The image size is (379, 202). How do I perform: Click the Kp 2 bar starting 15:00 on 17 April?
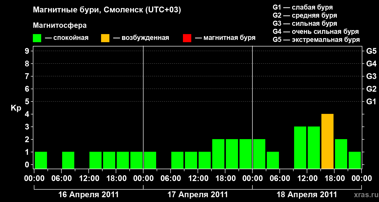pyautogui.click(x=218, y=154)
